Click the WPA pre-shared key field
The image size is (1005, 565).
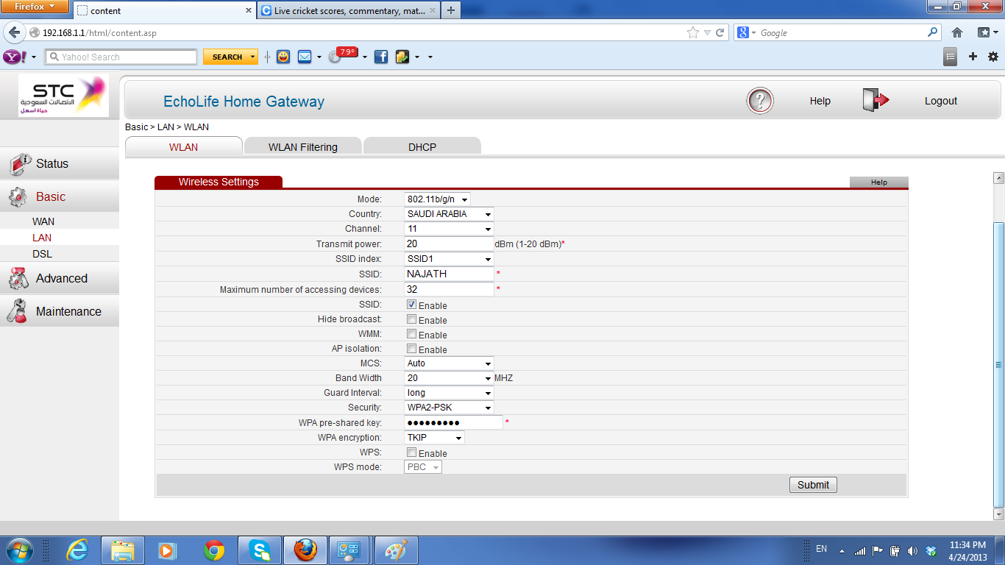[453, 422]
